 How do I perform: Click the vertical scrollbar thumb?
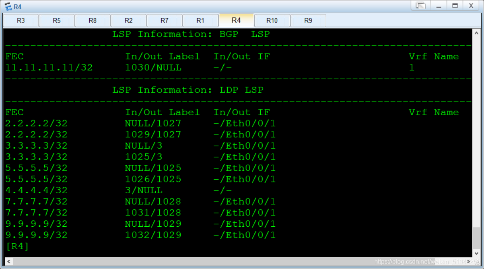coord(477,238)
